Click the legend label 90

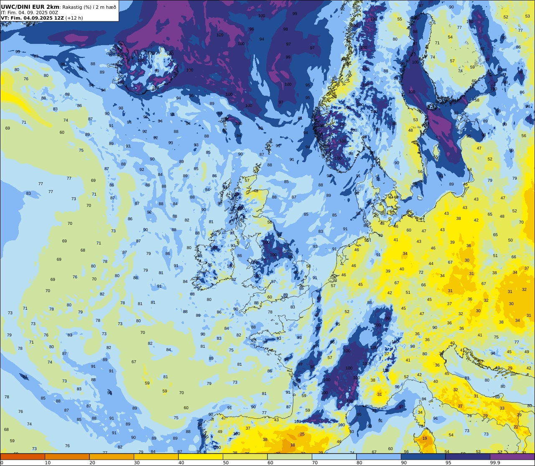point(404,463)
